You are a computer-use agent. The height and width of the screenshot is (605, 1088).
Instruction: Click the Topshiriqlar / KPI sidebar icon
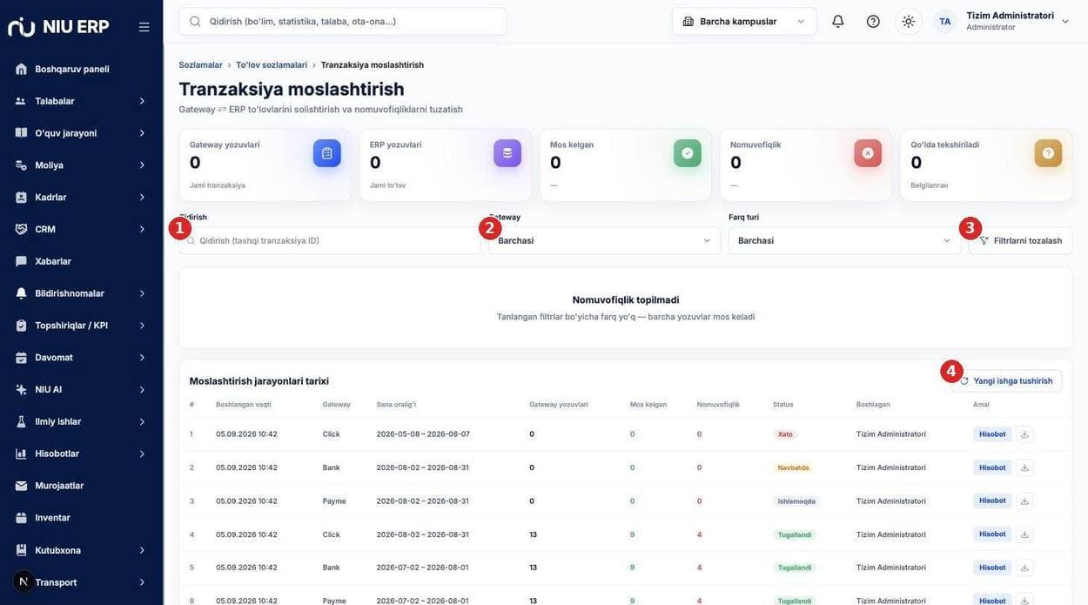point(21,326)
